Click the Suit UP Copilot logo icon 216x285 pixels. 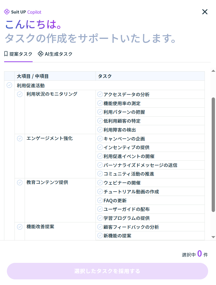(x=7, y=12)
